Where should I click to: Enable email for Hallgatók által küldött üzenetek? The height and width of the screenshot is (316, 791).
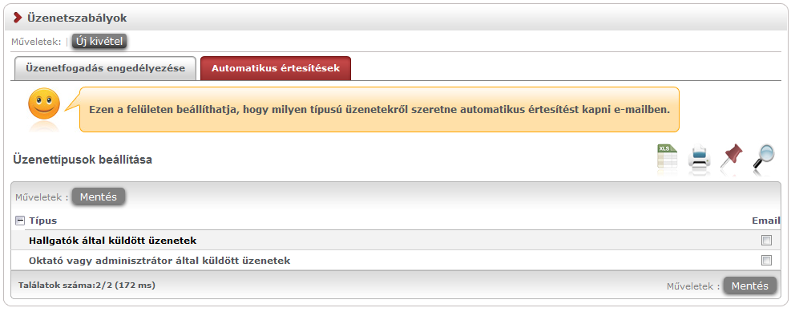tap(766, 241)
